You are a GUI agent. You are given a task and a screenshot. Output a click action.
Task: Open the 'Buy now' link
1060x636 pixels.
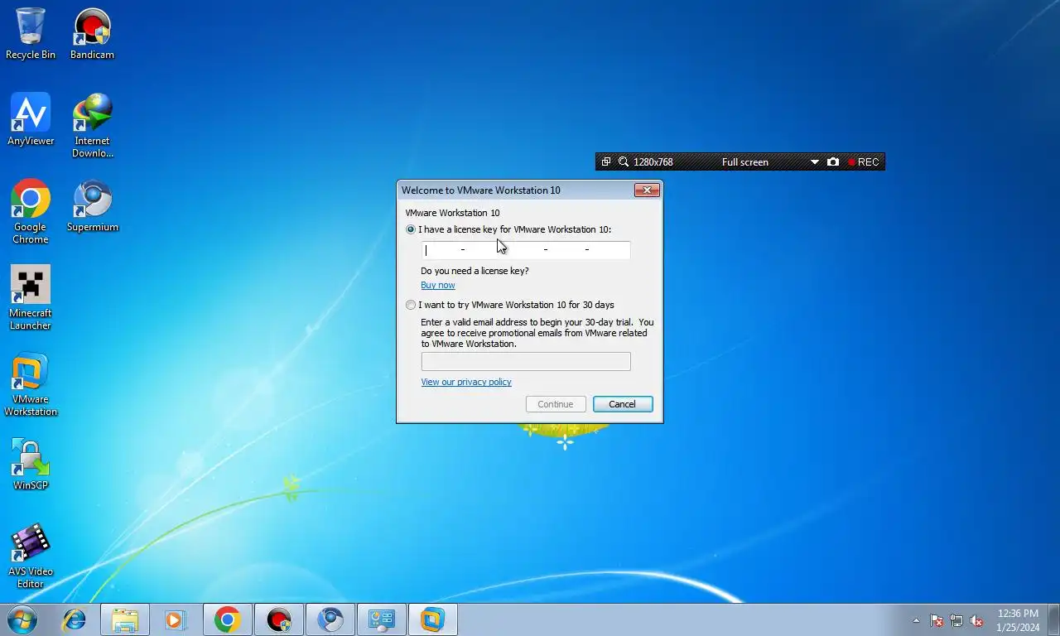[x=438, y=285]
